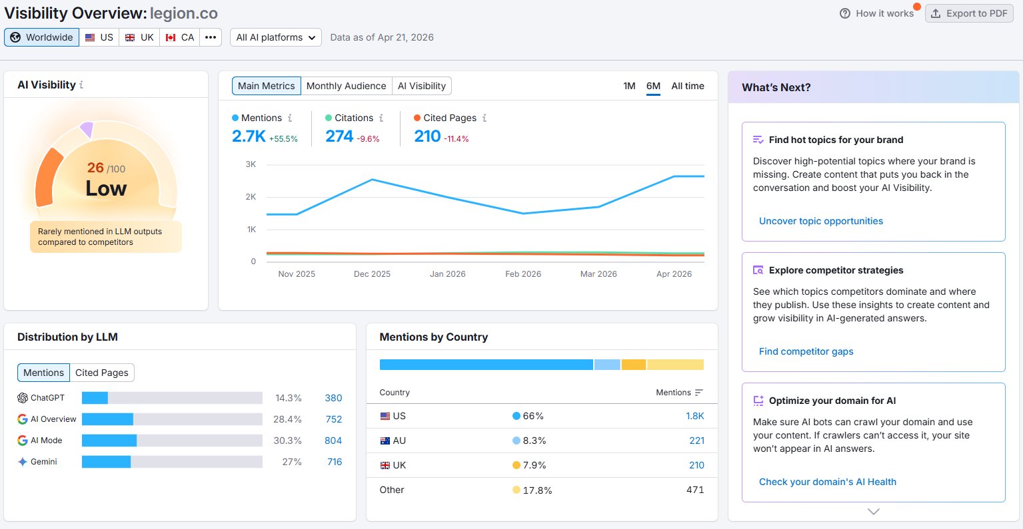Click the Other row value 471
1023x529 pixels.
[695, 490]
